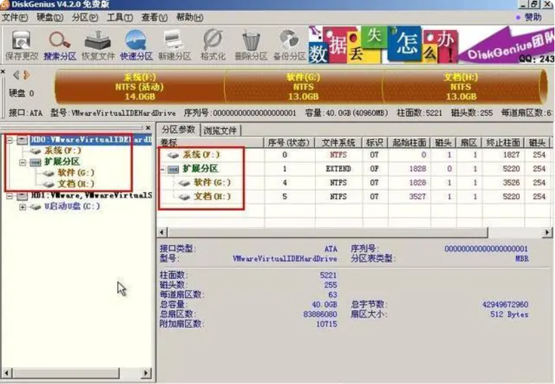Screen dimensions: 555x384
Task: Expand the U启动U盘 (C:) tree node
Action: point(22,207)
